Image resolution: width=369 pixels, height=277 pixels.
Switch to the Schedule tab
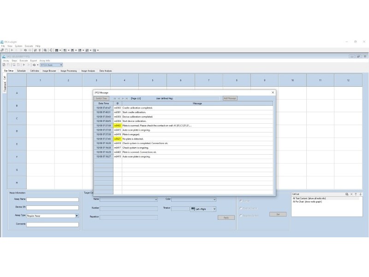[21, 71]
